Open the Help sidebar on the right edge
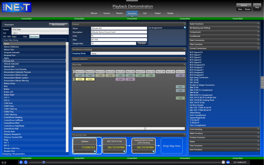The image size is (264, 165). tap(262, 87)
